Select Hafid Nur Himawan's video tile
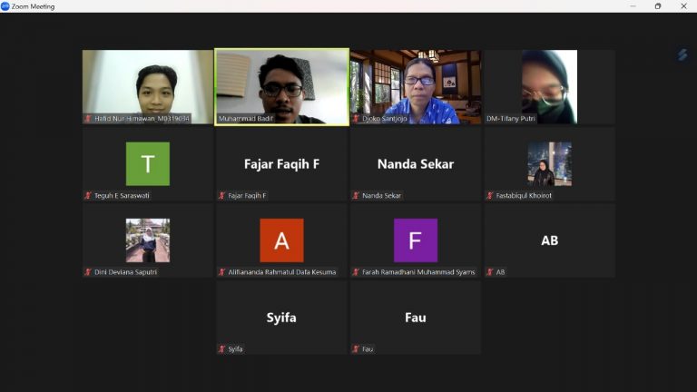Screen dimensions: 697x392 coord(148,87)
